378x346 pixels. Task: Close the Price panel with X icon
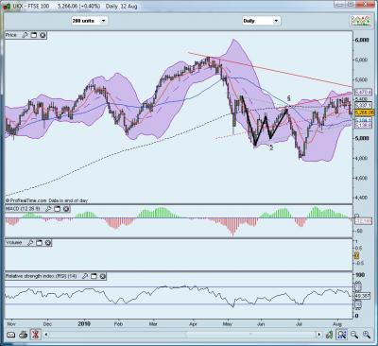click(x=43, y=35)
